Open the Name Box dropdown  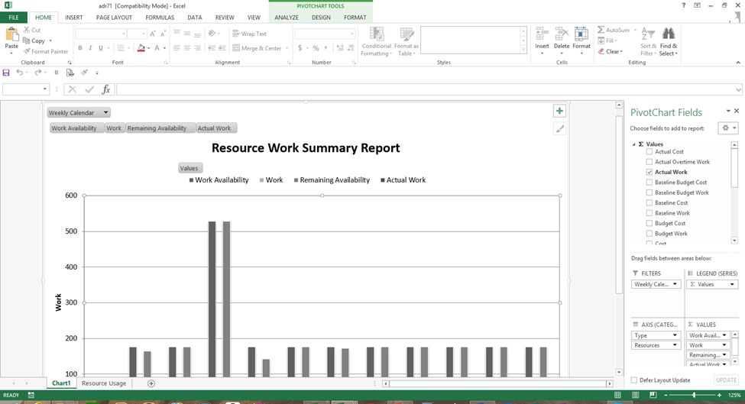pos(44,89)
